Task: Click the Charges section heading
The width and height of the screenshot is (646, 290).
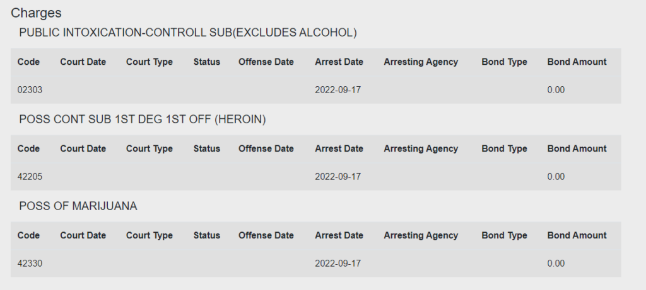Action: [x=36, y=13]
